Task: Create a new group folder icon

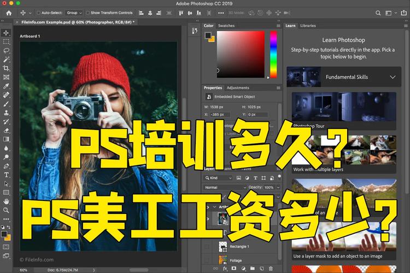Action: coord(253,269)
